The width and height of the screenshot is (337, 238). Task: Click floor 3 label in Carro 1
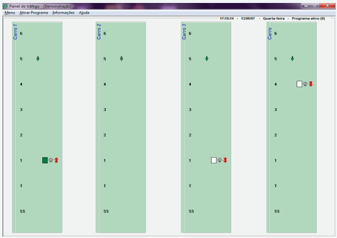coord(21,109)
